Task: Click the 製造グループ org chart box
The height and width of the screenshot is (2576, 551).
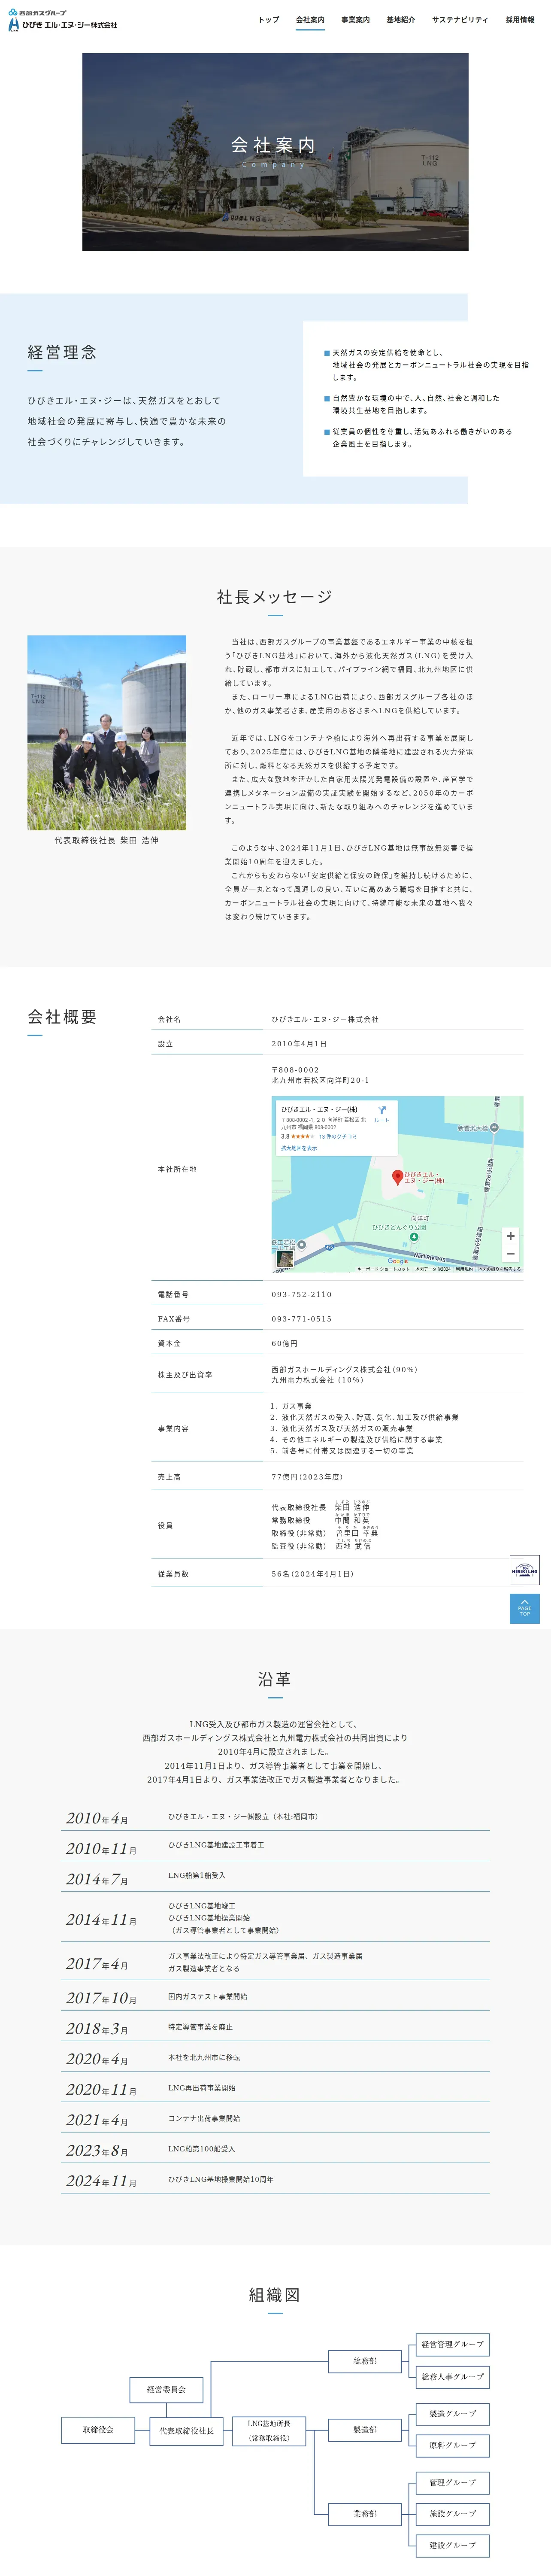Action: click(x=453, y=2414)
